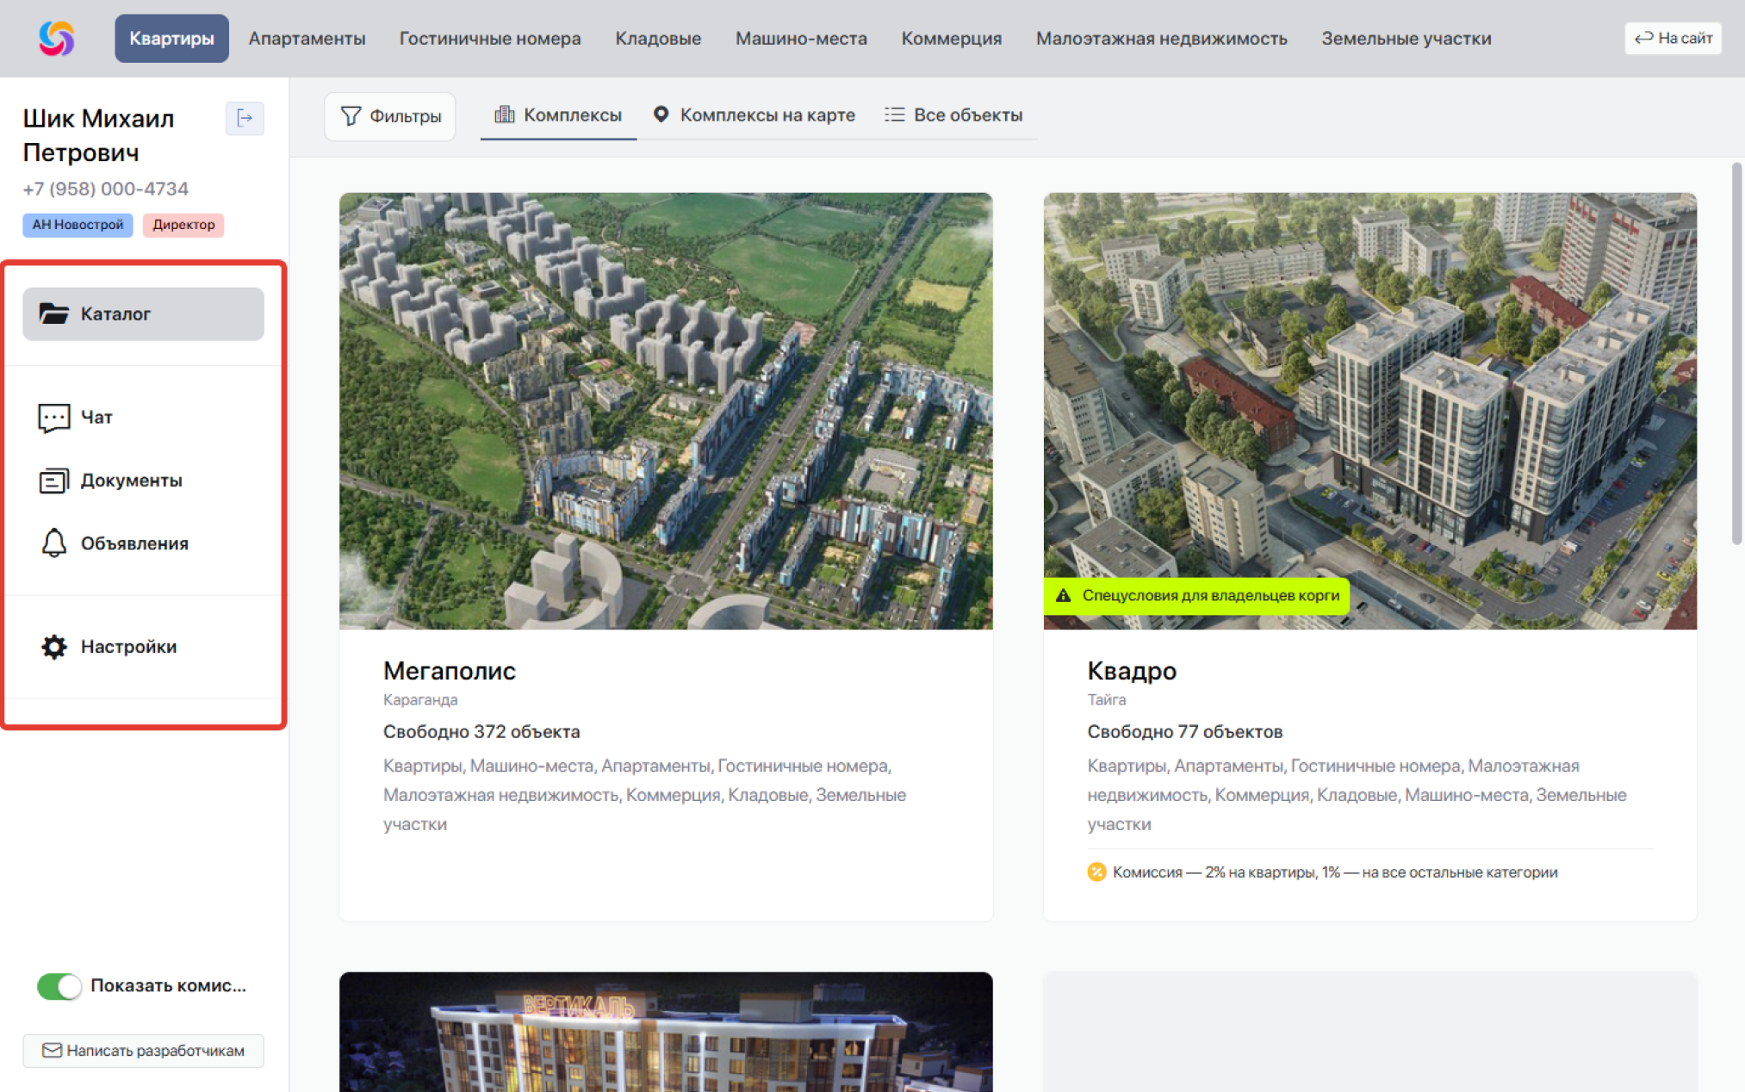Image resolution: width=1745 pixels, height=1092 pixels.
Task: Open Chat with speech bubble icon
Action: tap(53, 417)
